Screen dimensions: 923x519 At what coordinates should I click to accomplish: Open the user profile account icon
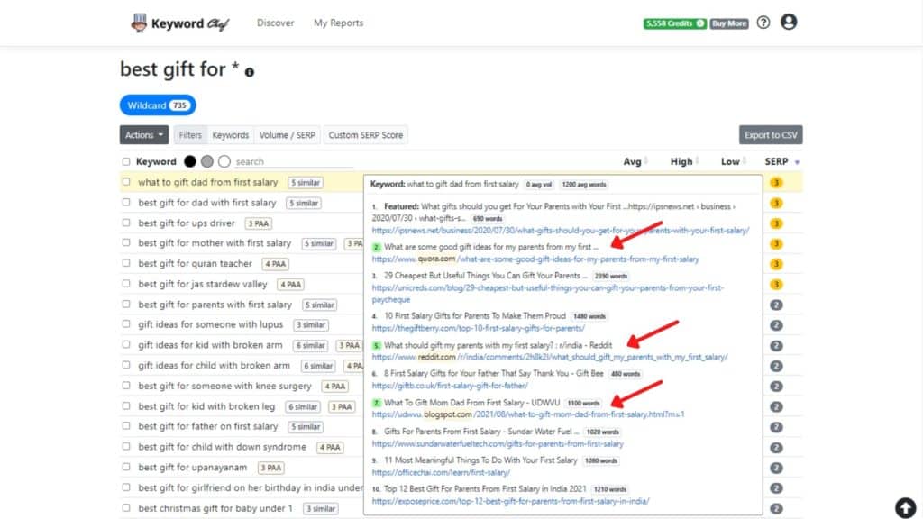pyautogui.click(x=789, y=23)
